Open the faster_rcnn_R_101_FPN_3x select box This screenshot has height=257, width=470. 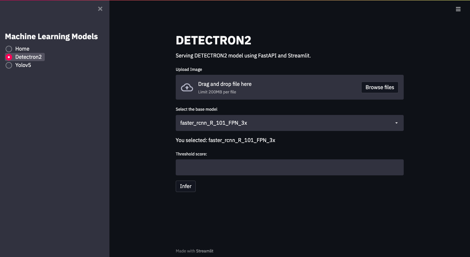(290, 123)
